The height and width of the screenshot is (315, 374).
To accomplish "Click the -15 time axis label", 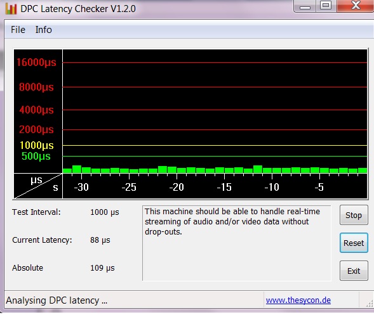I will tap(224, 187).
